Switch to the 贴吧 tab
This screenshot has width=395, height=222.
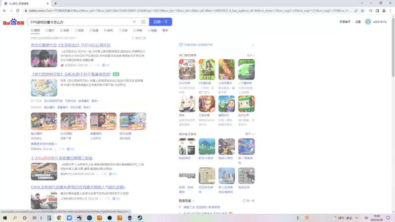tap(65, 31)
